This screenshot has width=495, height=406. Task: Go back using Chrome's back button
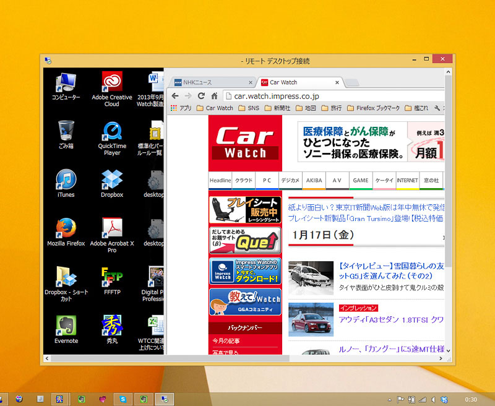[x=176, y=96]
